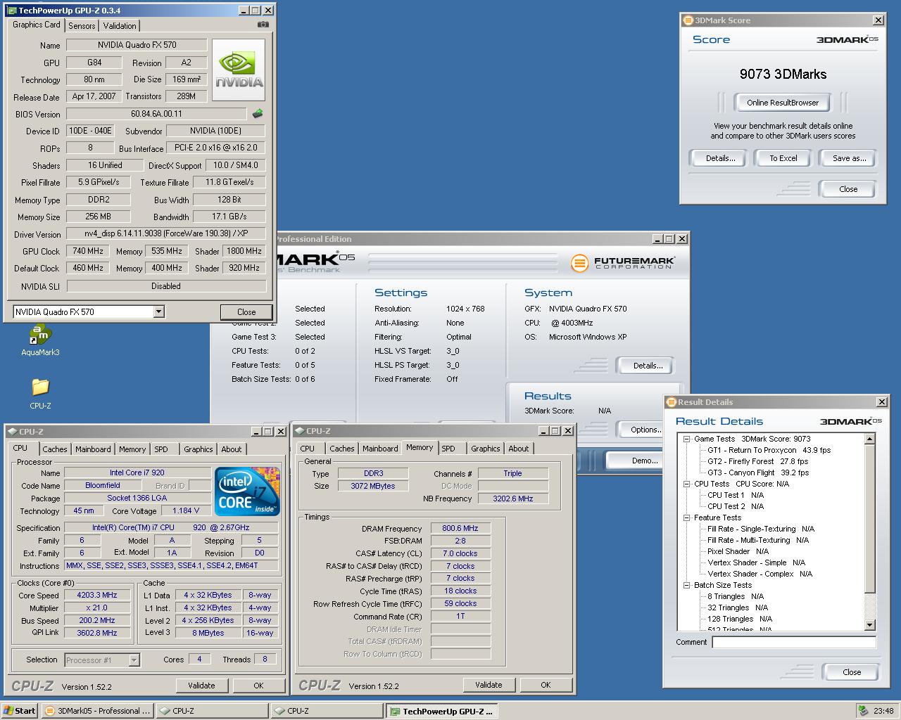
Task: Open the AquaMark3 desktop shortcut
Action: point(40,340)
